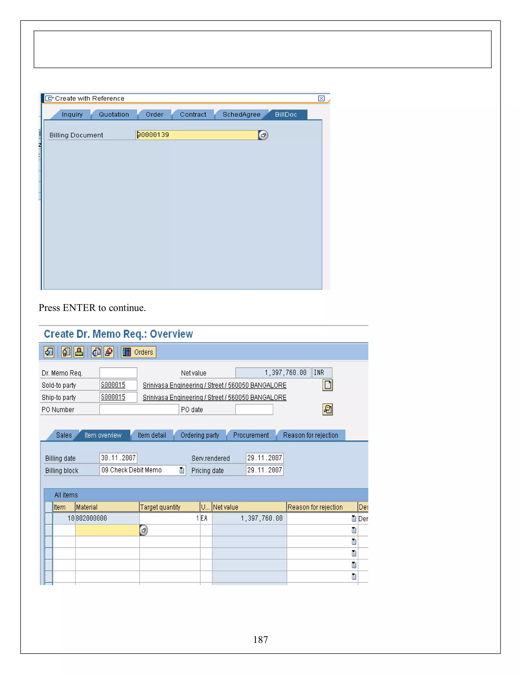Image resolution: width=521 pixels, height=674 pixels.
Task: Open the Item detail tab
Action: click(x=152, y=435)
